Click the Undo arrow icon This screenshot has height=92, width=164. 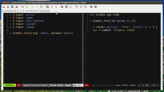click(23, 7)
